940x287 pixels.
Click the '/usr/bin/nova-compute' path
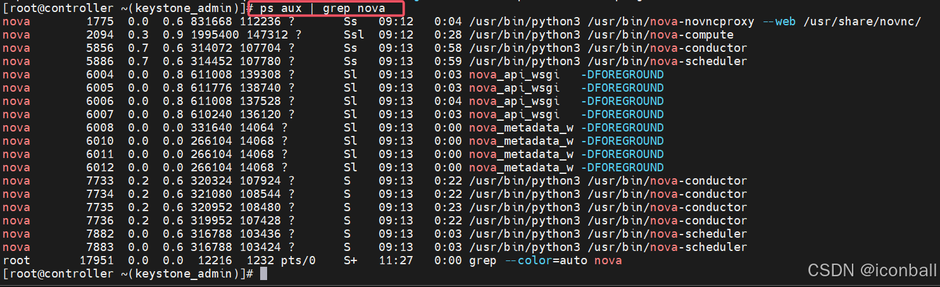(x=660, y=35)
